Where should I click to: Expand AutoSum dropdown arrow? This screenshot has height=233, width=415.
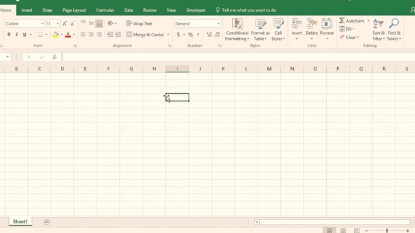368,21
